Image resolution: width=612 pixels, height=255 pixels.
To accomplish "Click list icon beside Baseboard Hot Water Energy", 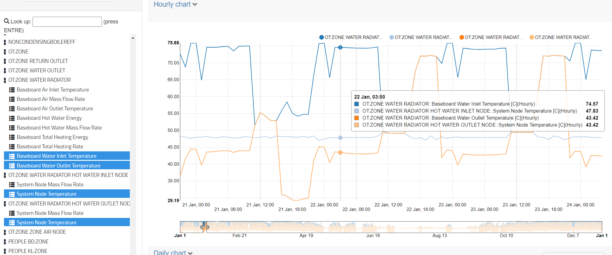I will (12, 118).
